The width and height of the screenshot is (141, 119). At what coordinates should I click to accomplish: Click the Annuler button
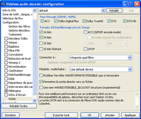click(110, 115)
